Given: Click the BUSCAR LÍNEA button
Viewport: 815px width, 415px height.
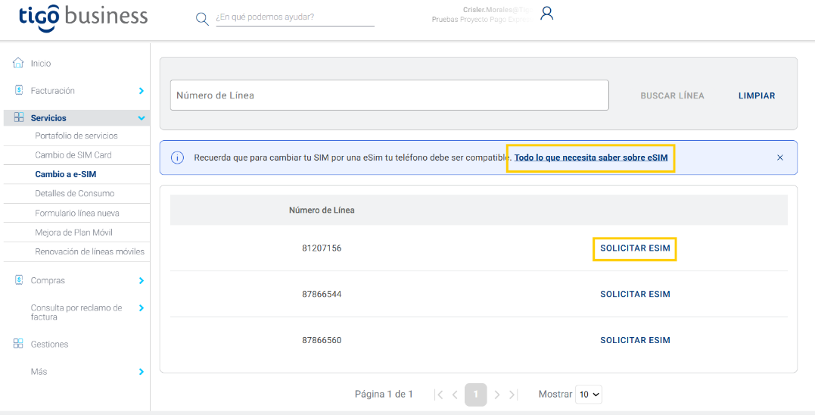Looking at the screenshot, I should tap(672, 95).
